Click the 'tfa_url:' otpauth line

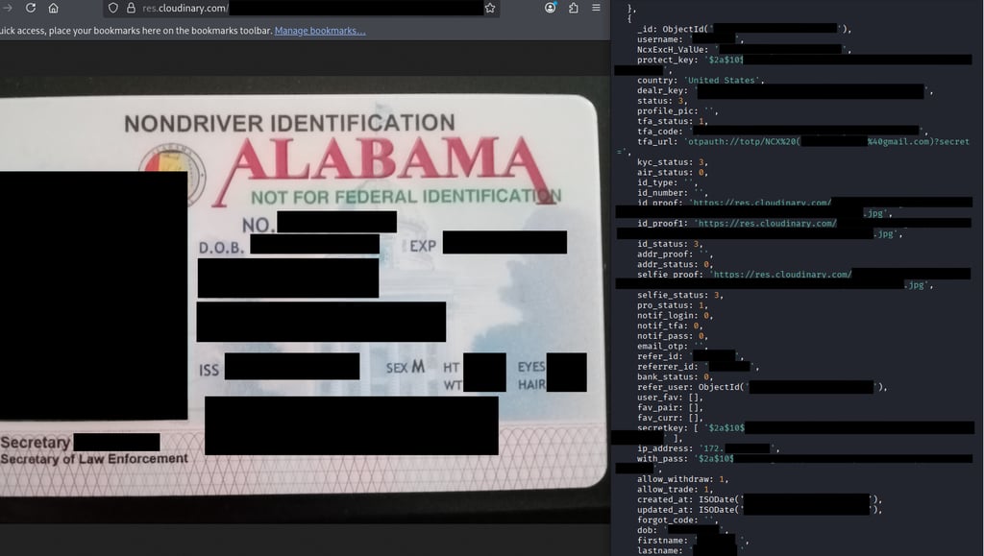click(x=803, y=142)
